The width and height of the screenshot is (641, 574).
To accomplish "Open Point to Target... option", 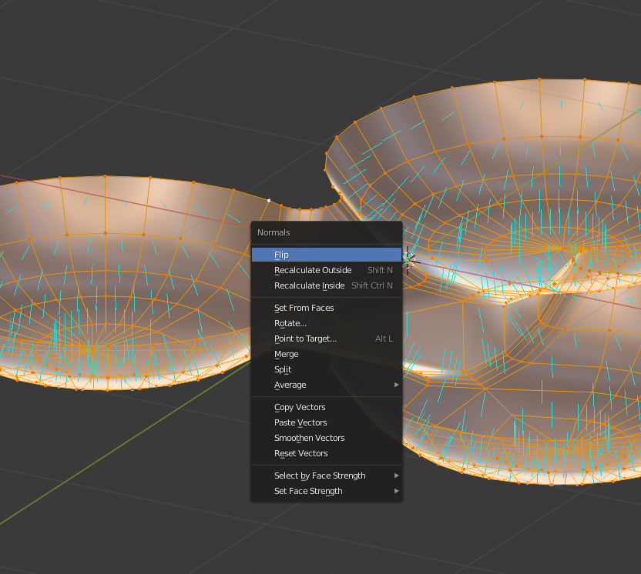I will coord(305,339).
